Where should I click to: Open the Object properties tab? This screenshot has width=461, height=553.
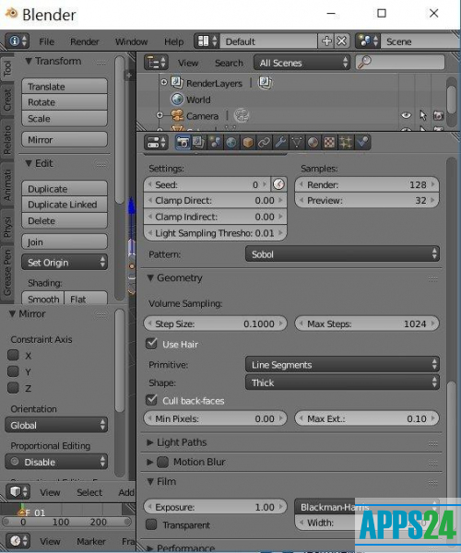click(248, 143)
